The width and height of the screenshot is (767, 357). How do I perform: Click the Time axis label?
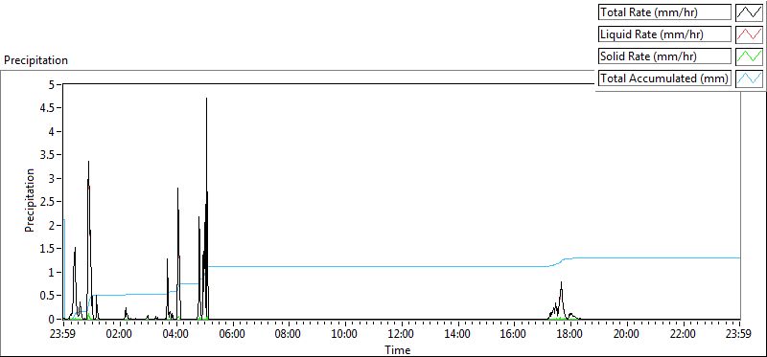(x=397, y=349)
